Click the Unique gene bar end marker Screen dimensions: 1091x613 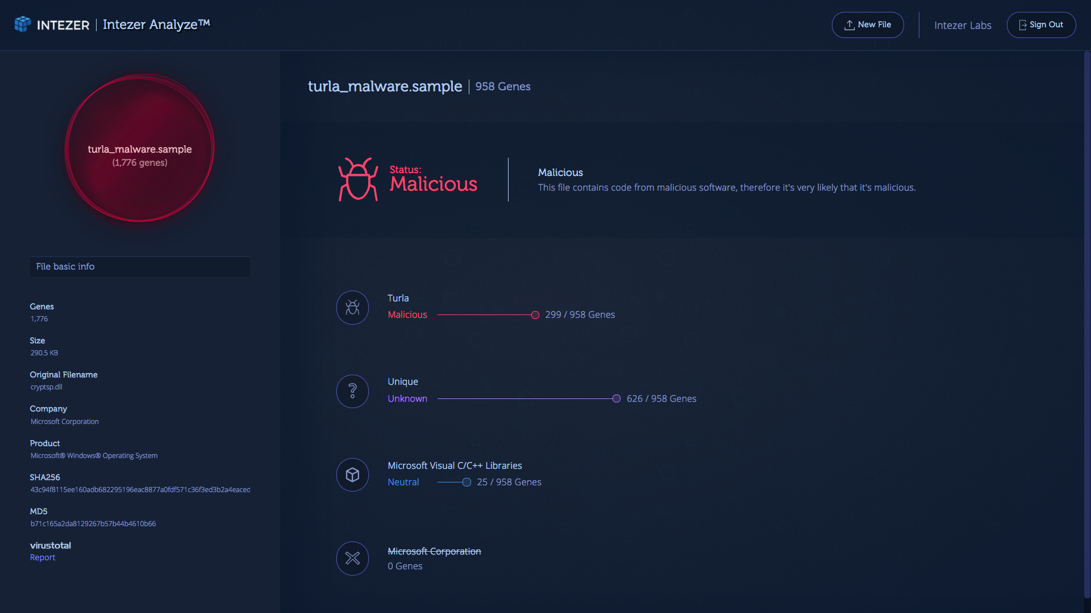click(617, 398)
